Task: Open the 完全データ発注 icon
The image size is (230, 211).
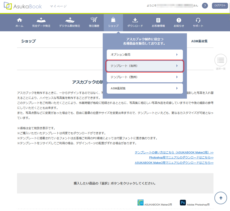Action: coord(41,20)
